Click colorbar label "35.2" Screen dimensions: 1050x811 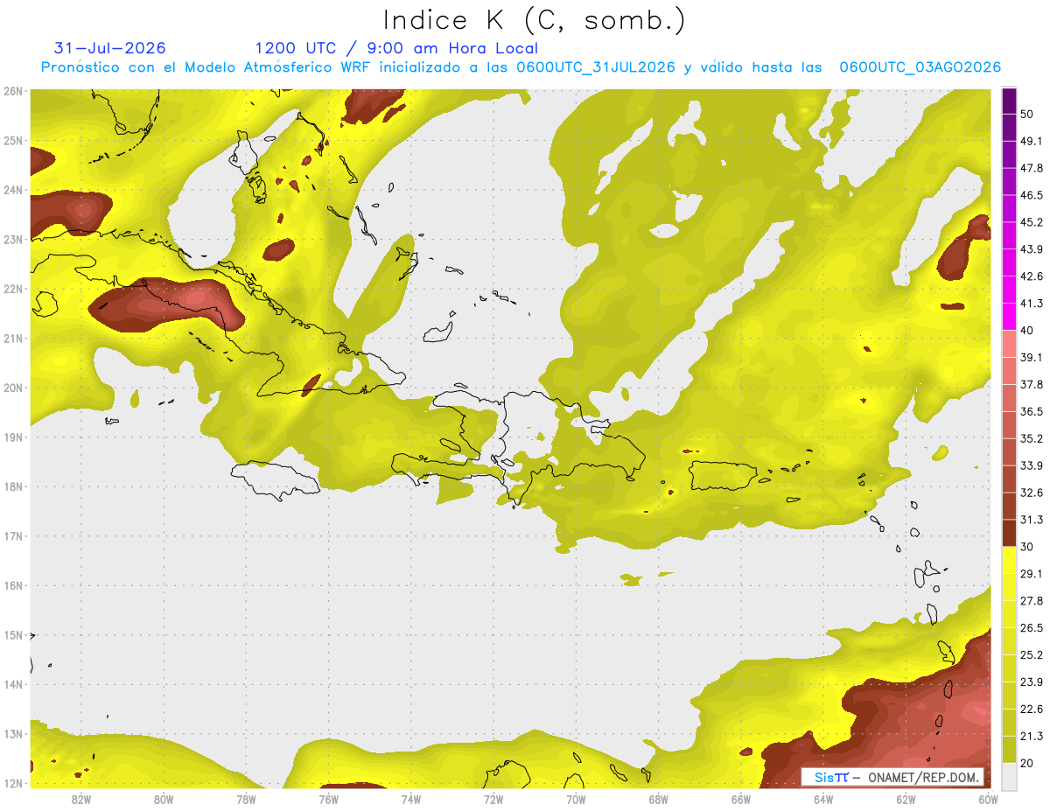click(x=1032, y=438)
